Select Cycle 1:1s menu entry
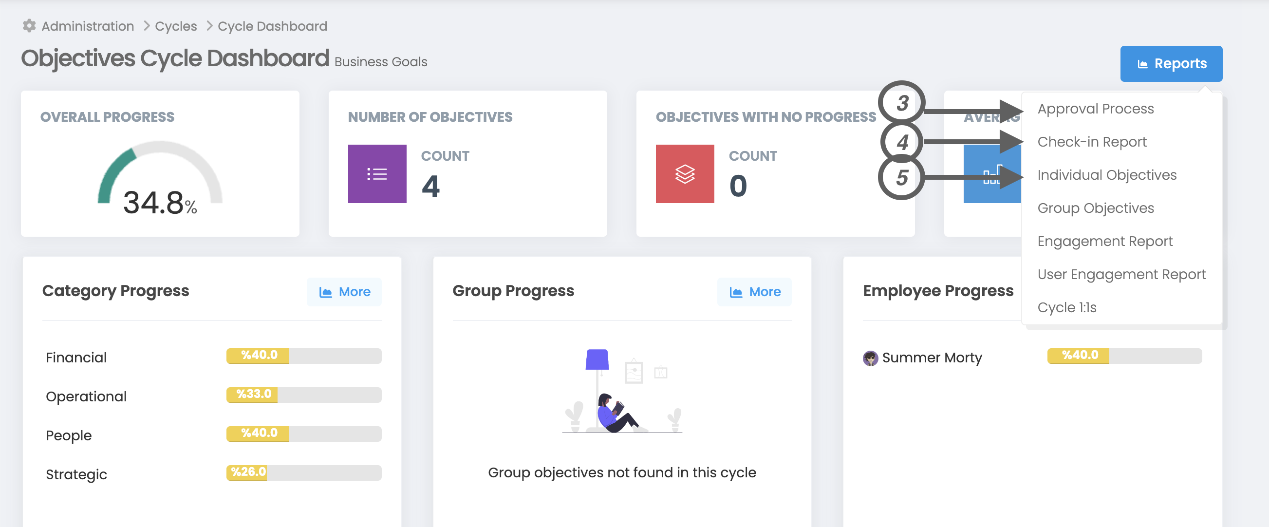The image size is (1269, 527). click(x=1066, y=307)
